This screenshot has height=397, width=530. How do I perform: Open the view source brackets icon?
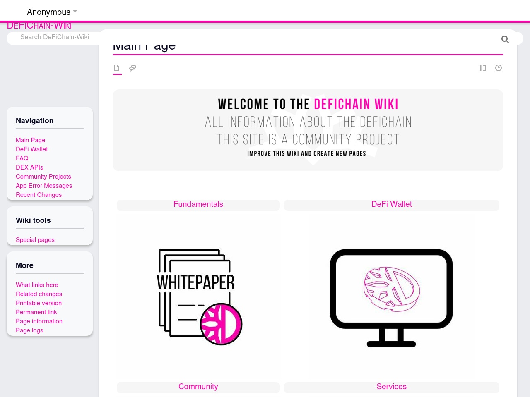(x=483, y=68)
